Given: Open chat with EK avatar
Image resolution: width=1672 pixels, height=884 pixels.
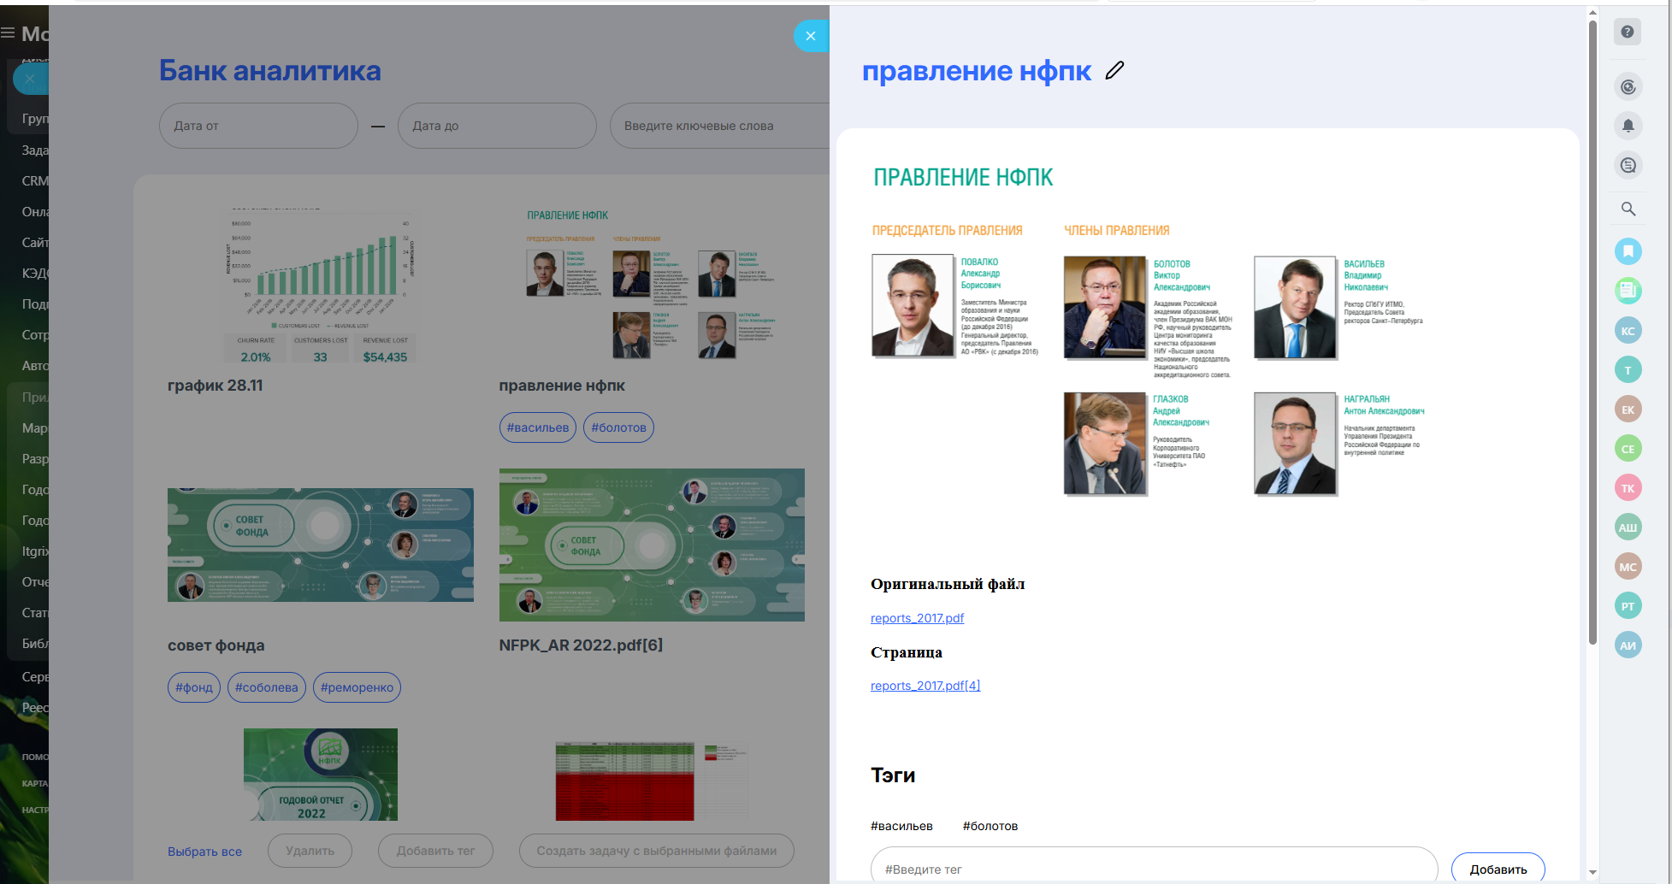Looking at the screenshot, I should 1628,410.
